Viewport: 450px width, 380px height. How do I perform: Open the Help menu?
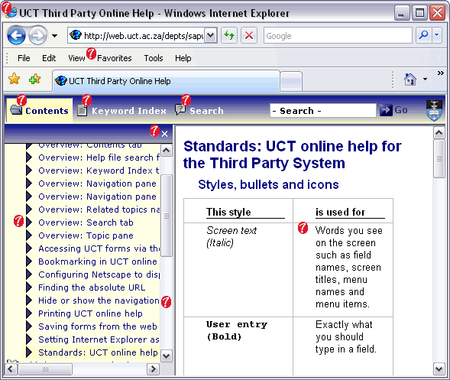pos(183,58)
